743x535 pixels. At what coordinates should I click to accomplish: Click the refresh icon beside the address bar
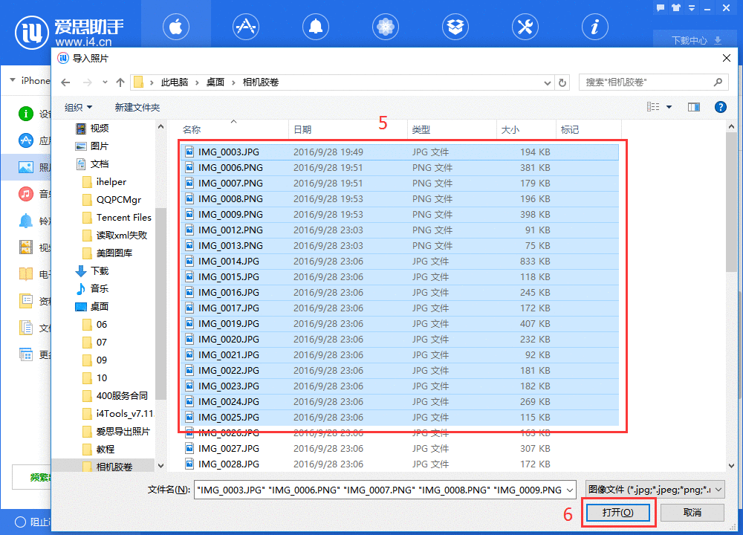[x=562, y=82]
